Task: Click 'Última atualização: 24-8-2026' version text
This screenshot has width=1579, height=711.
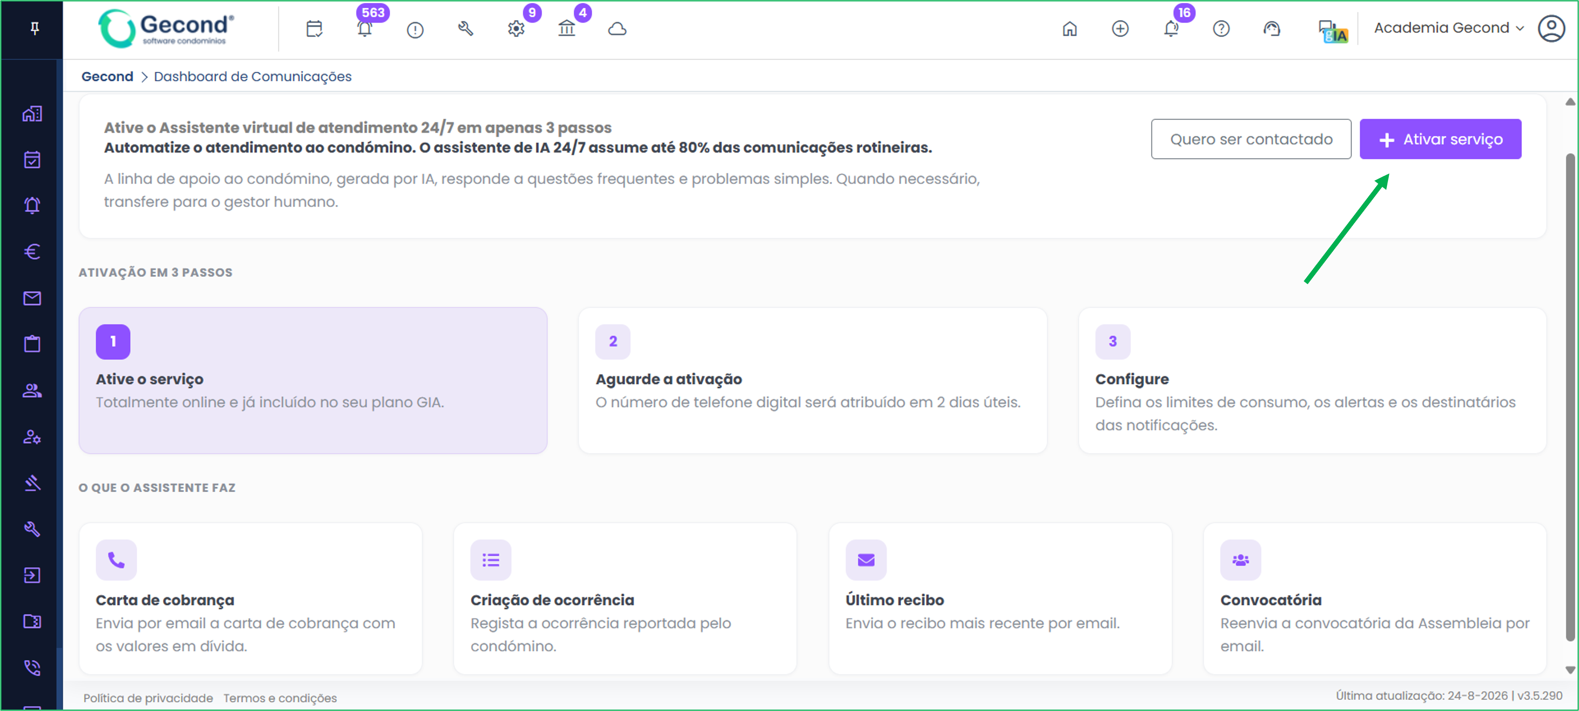Action: point(1449,696)
